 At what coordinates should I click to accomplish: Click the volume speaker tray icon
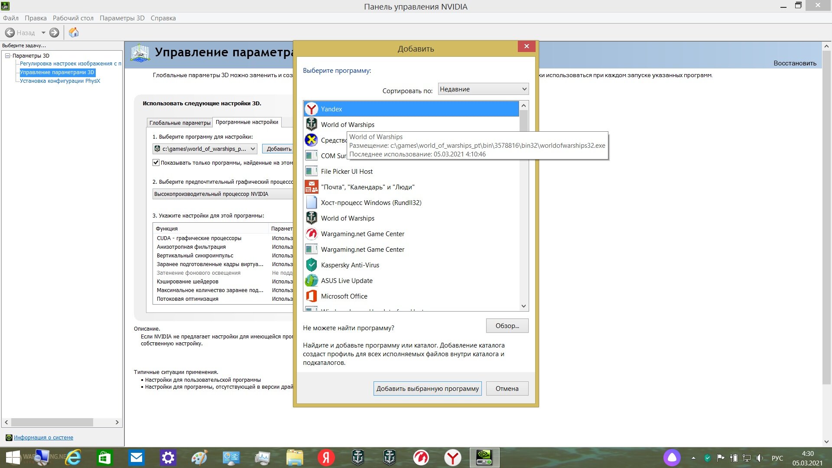click(x=760, y=458)
